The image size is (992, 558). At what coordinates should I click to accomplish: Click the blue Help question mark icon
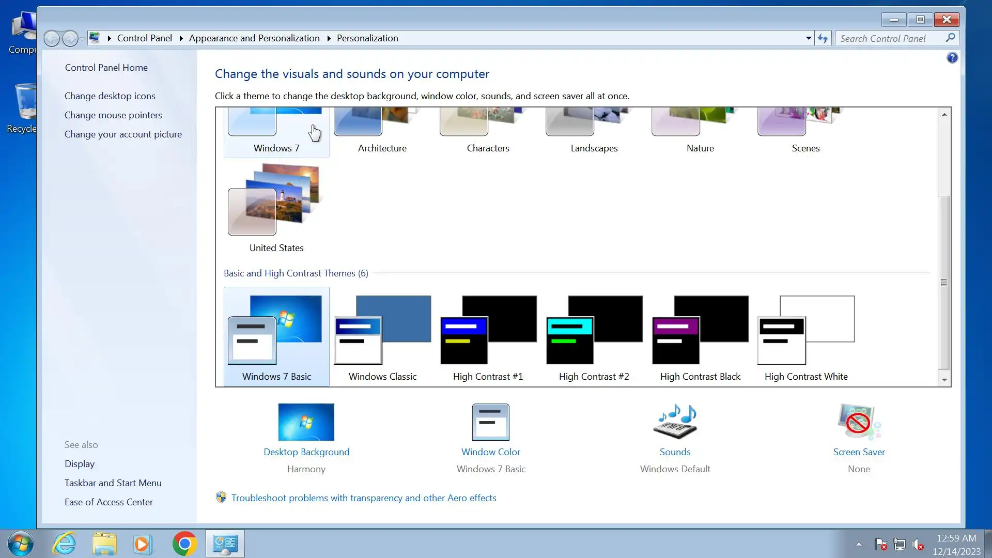(x=952, y=58)
